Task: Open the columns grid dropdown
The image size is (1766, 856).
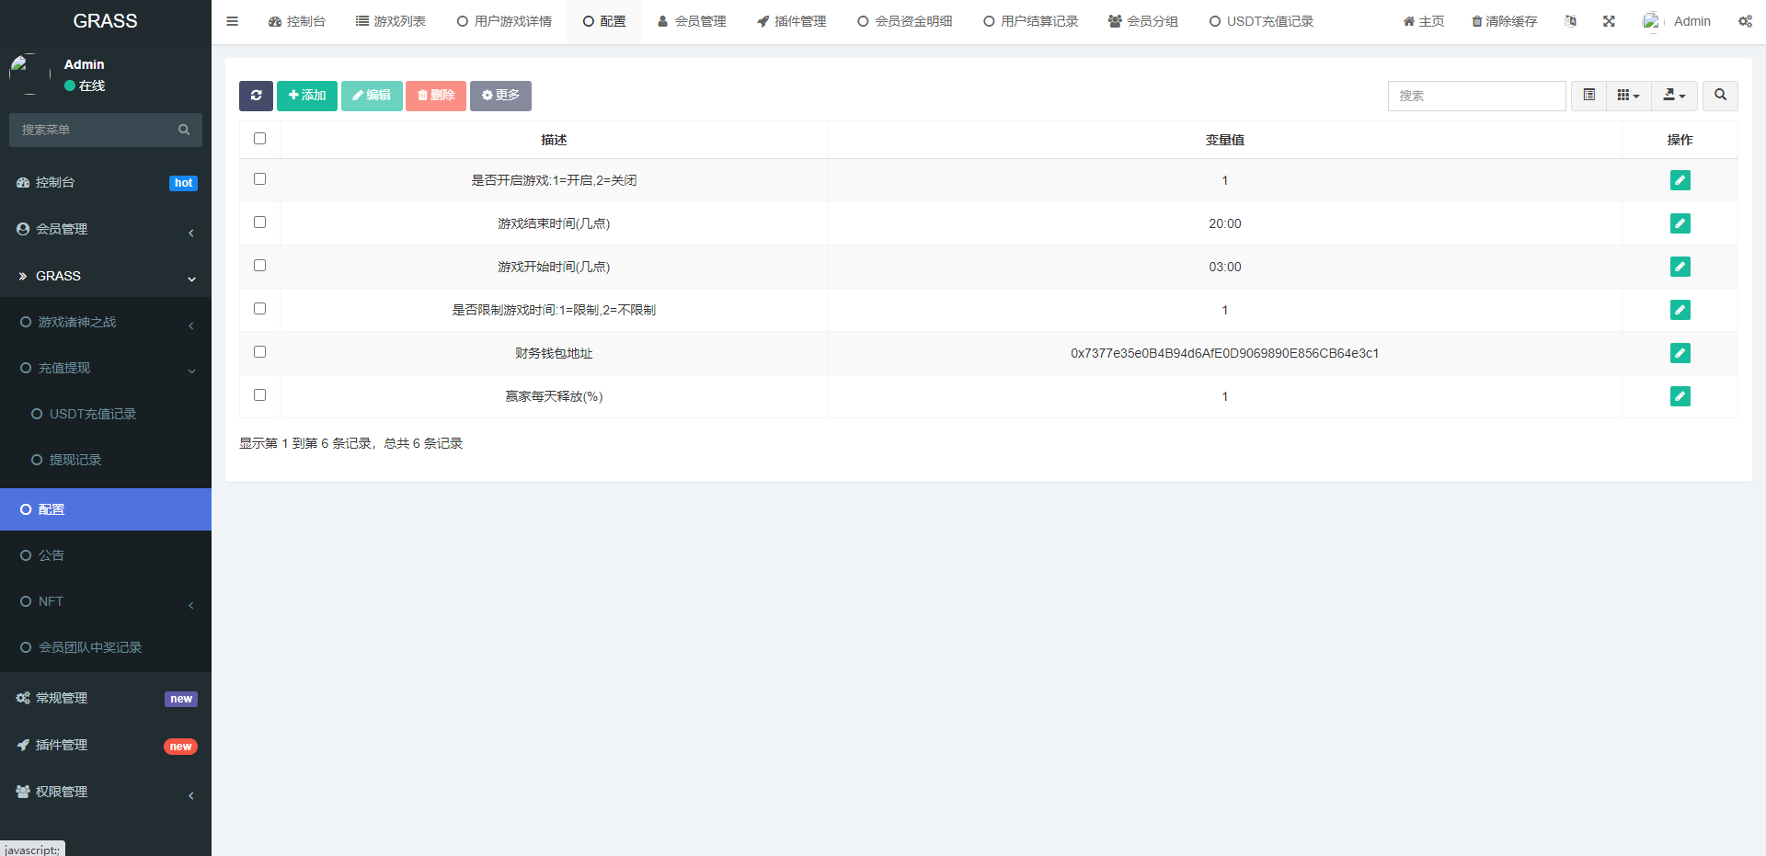Action: coord(1628,96)
